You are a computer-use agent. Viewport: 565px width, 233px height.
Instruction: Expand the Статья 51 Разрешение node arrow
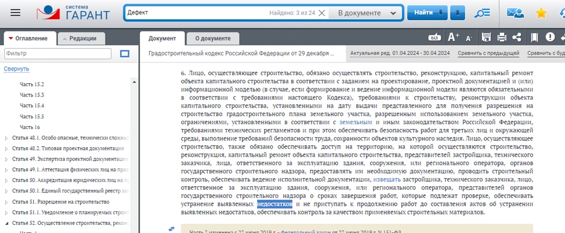[x=7, y=202]
